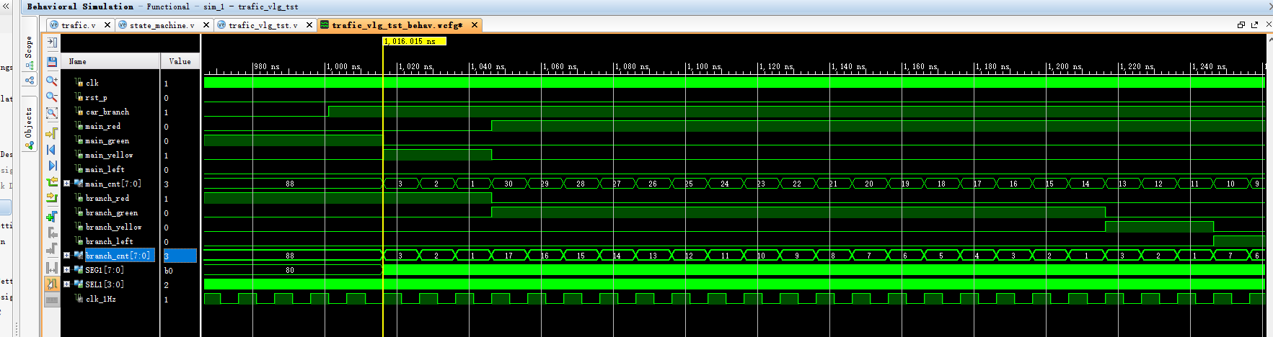Image resolution: width=1273 pixels, height=337 pixels.
Task: Select the SEL1[3:0] signal
Action: [105, 284]
